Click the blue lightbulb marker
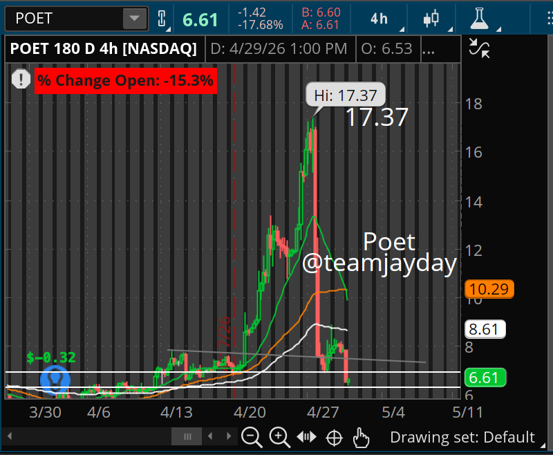This screenshot has width=553, height=455. [x=55, y=380]
